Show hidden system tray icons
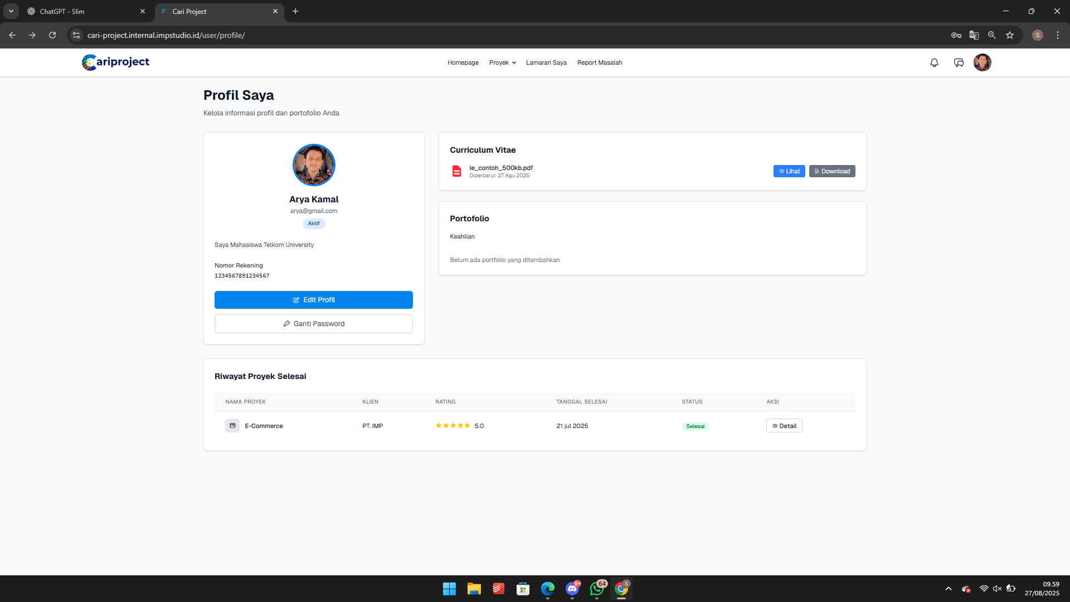The width and height of the screenshot is (1070, 602). 948,589
